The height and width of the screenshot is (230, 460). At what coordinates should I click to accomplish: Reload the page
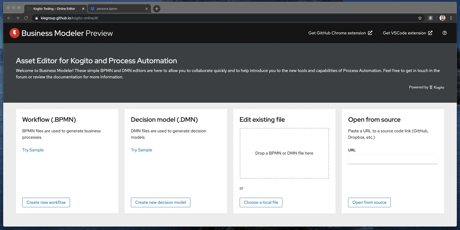[26, 18]
